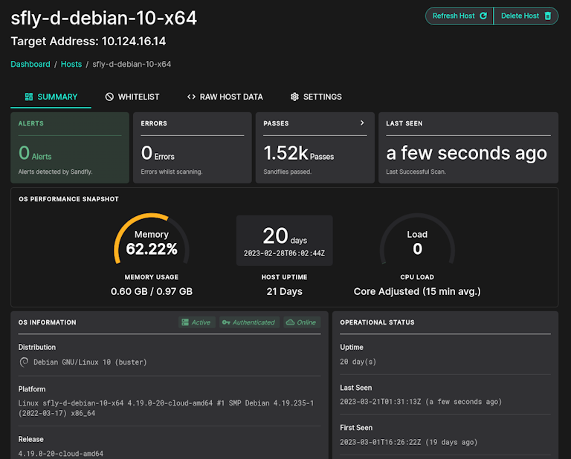
Task: Click the Raw Host Data code icon
Action: point(191,97)
